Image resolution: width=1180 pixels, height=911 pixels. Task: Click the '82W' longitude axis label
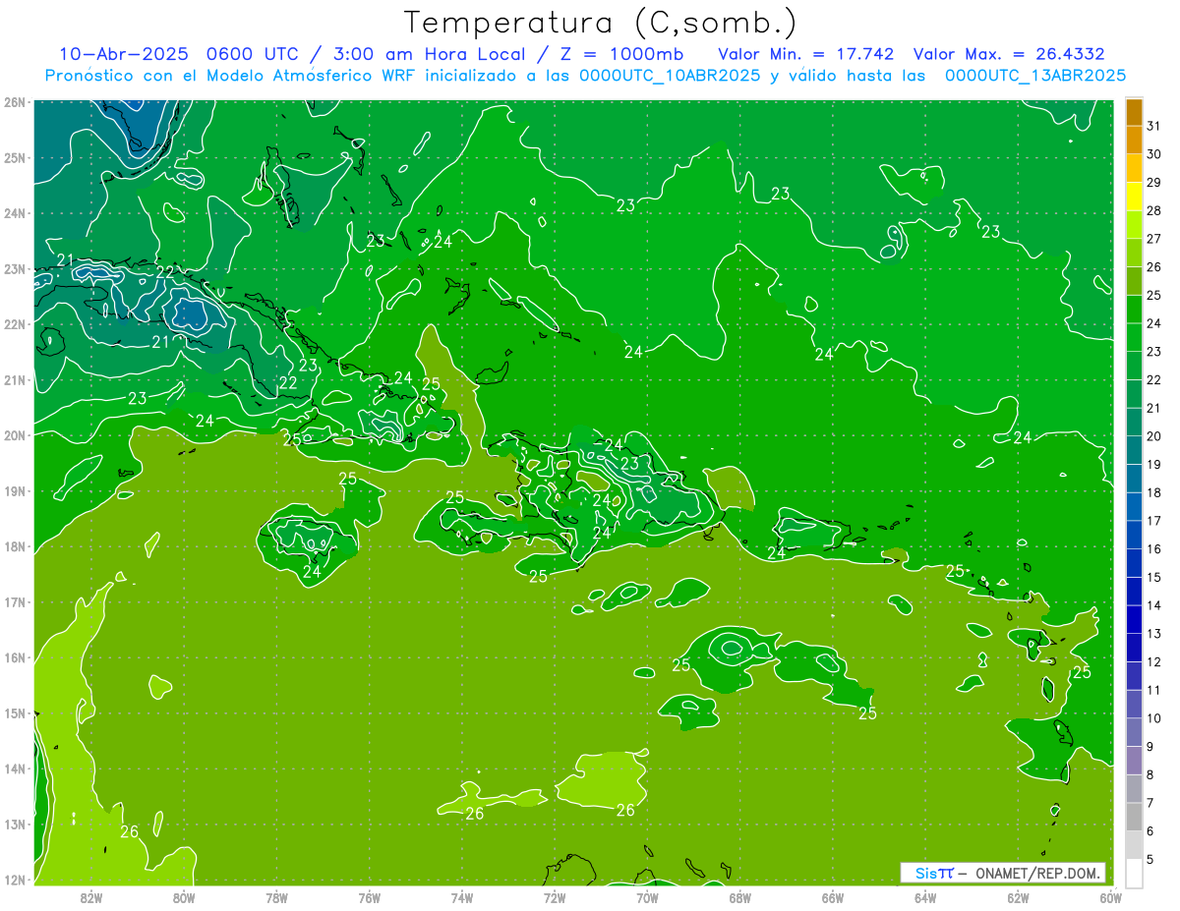tap(91, 897)
